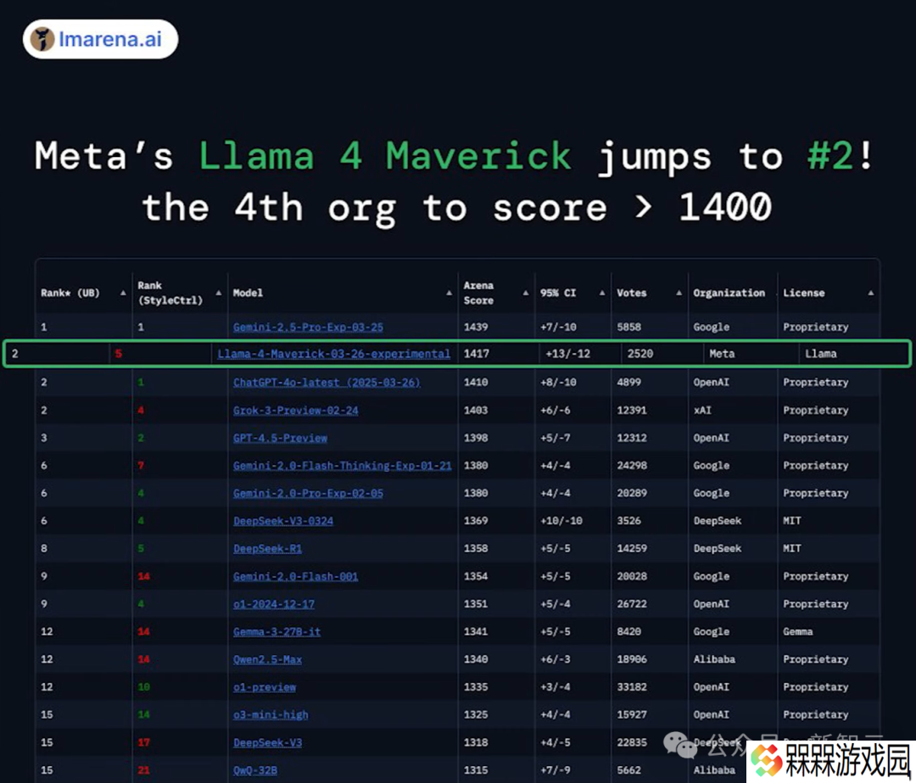The height and width of the screenshot is (783, 916).
Task: Click the Model column sort arrow
Action: click(x=450, y=293)
